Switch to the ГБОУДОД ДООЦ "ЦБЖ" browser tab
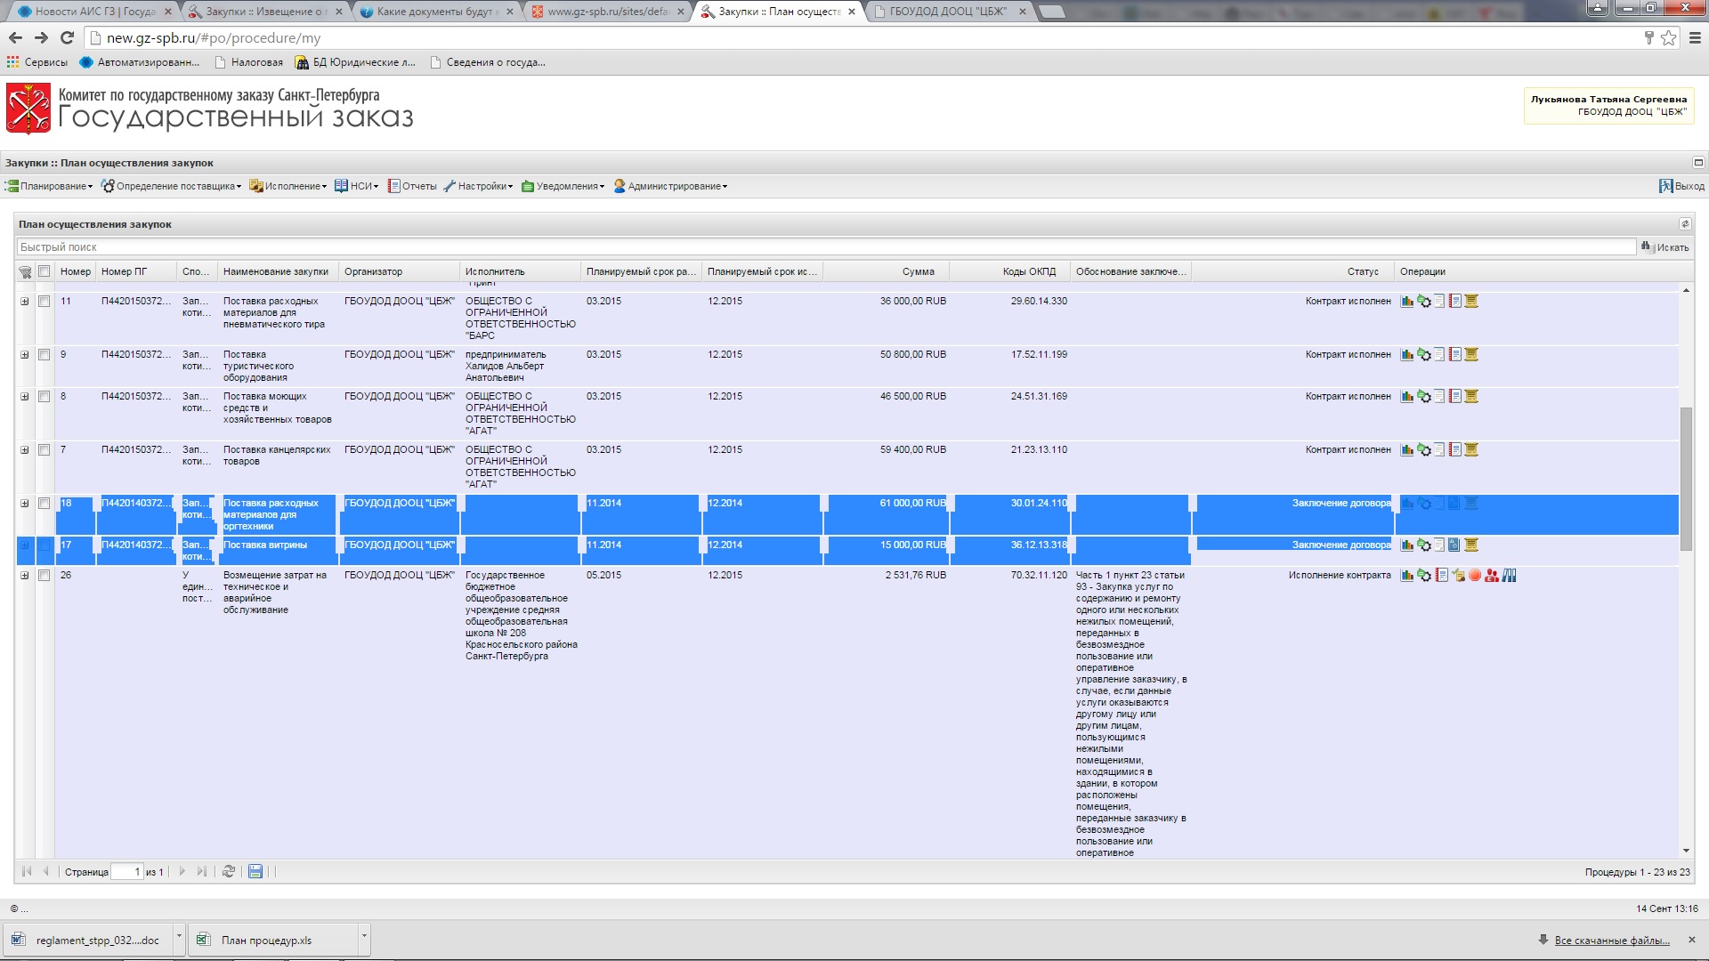The width and height of the screenshot is (1709, 961). click(947, 12)
